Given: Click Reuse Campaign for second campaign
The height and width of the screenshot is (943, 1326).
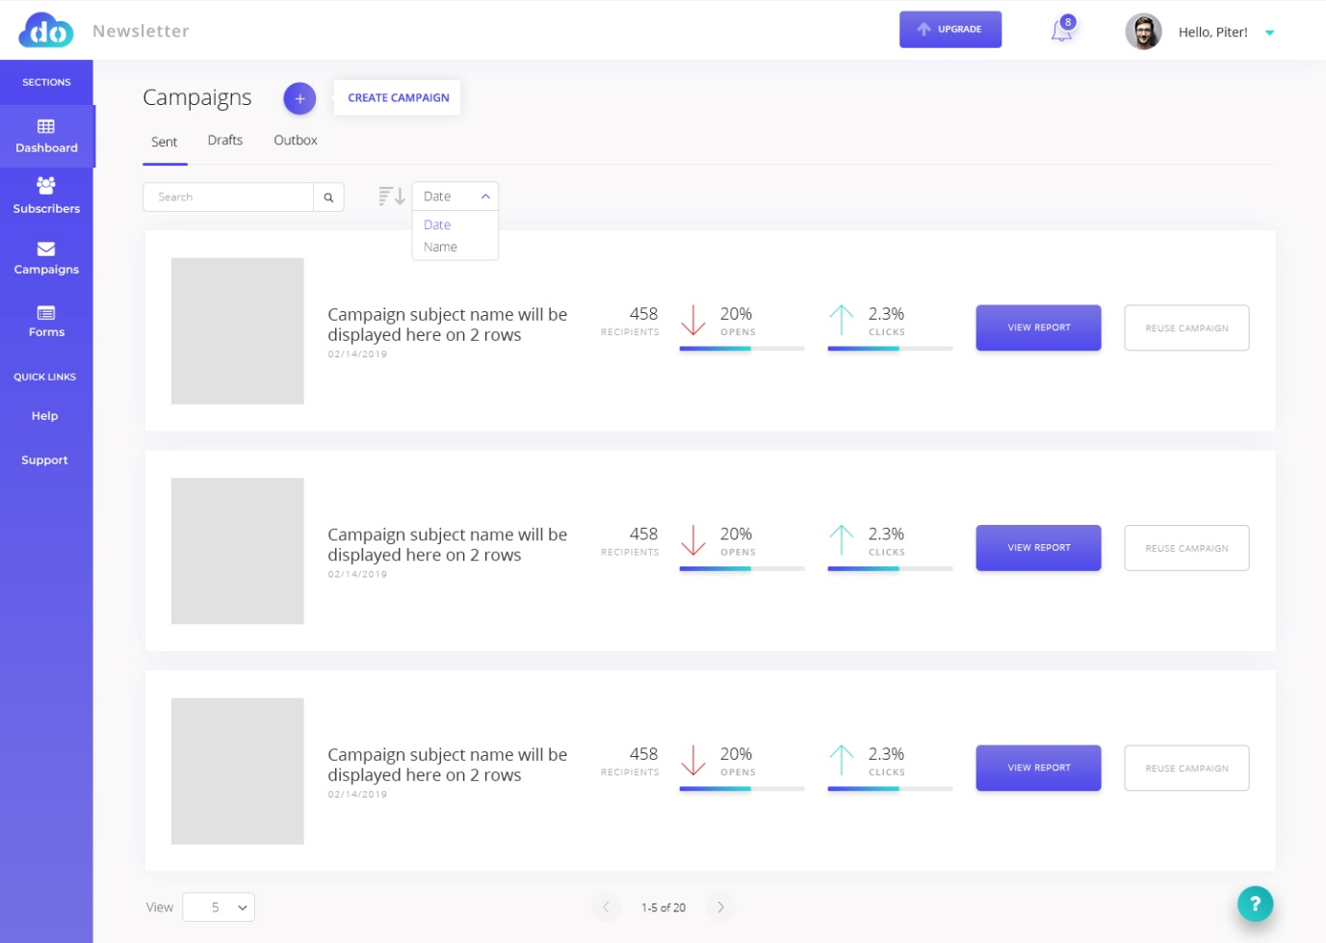Looking at the screenshot, I should coord(1186,548).
